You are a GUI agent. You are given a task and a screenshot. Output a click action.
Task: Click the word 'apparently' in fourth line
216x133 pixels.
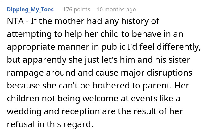tap(44, 60)
